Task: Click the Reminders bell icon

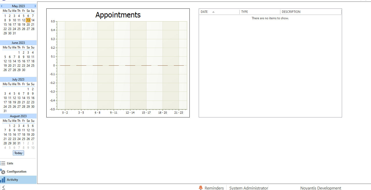Action: click(x=201, y=188)
